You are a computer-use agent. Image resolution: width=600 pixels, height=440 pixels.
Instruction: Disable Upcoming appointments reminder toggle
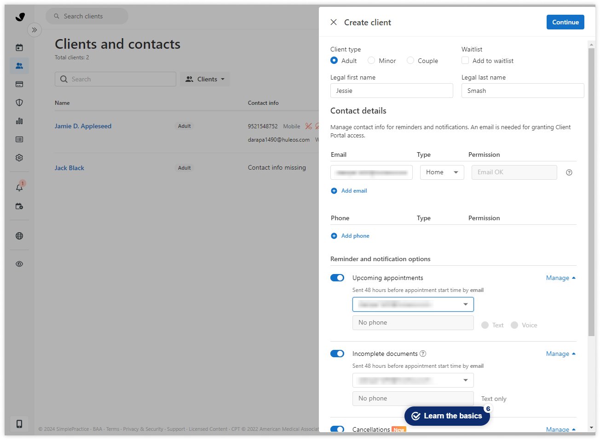[x=337, y=278]
